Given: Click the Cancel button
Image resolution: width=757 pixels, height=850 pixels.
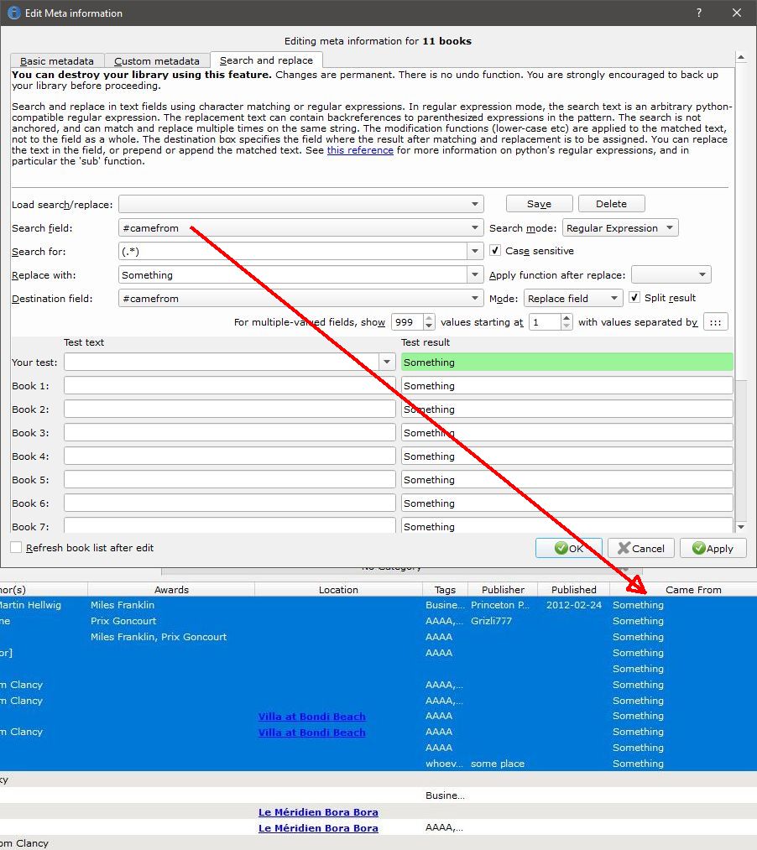Looking at the screenshot, I should [641, 548].
